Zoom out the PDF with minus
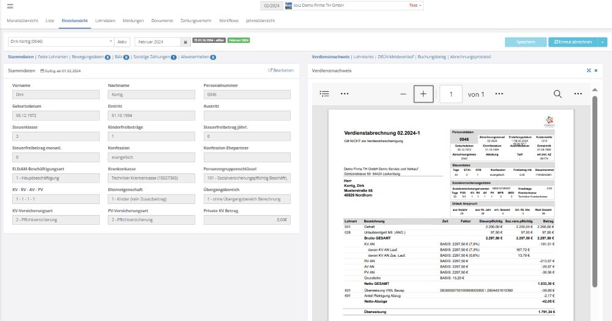This screenshot has width=612, height=321. click(403, 94)
